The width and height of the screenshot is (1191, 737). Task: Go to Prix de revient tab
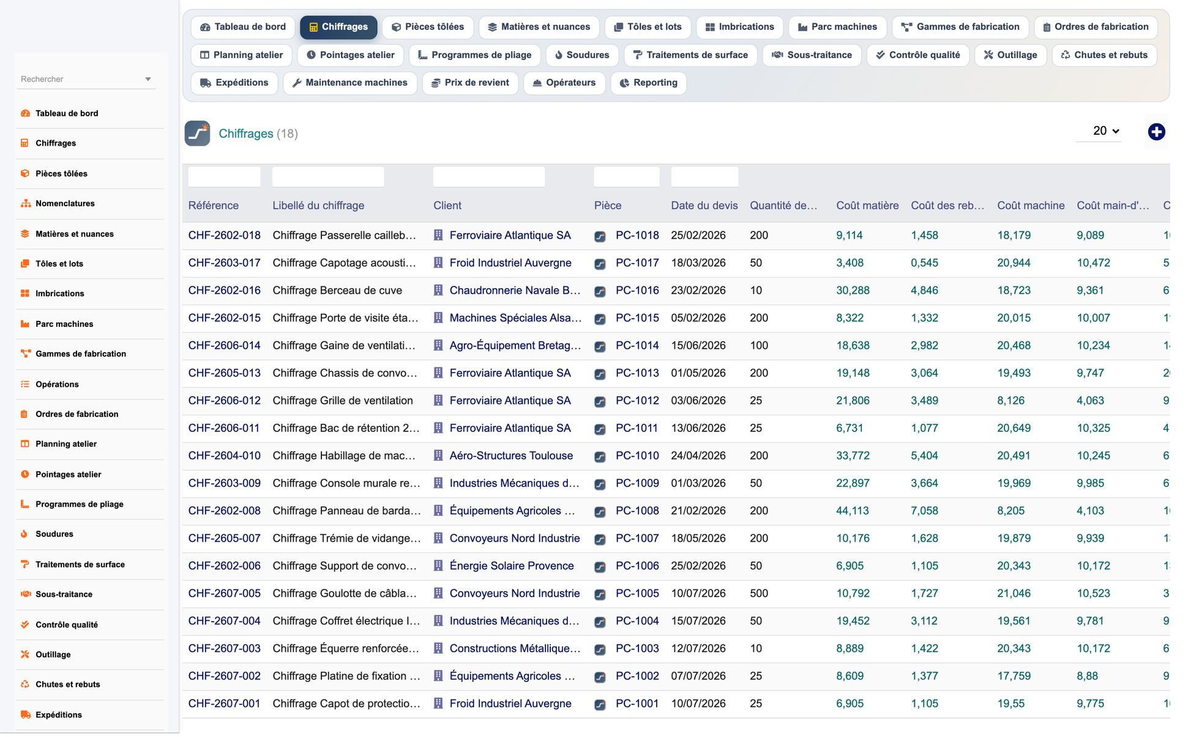coord(470,83)
